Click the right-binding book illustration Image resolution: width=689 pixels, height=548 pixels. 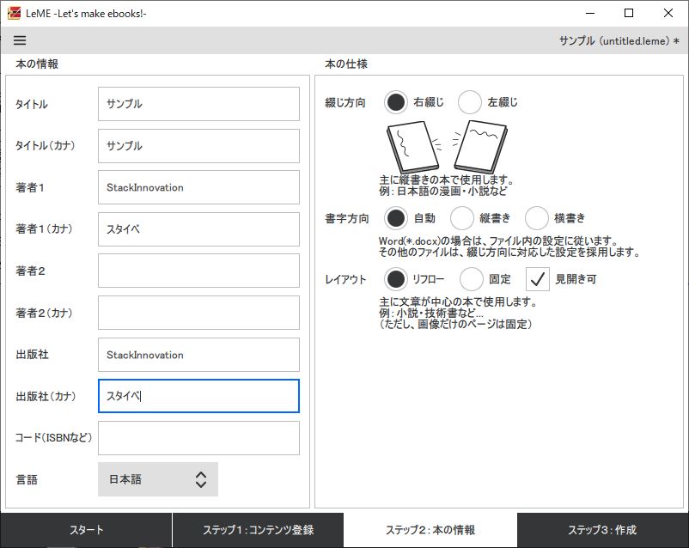click(x=412, y=147)
